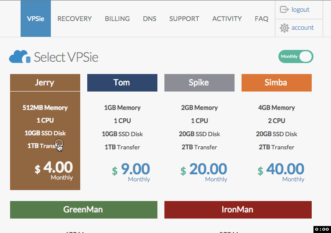The height and width of the screenshot is (233, 331).
Task: Open the VPSie tab
Action: tap(36, 18)
